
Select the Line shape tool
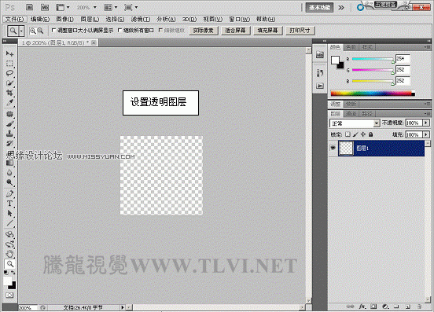point(9,223)
